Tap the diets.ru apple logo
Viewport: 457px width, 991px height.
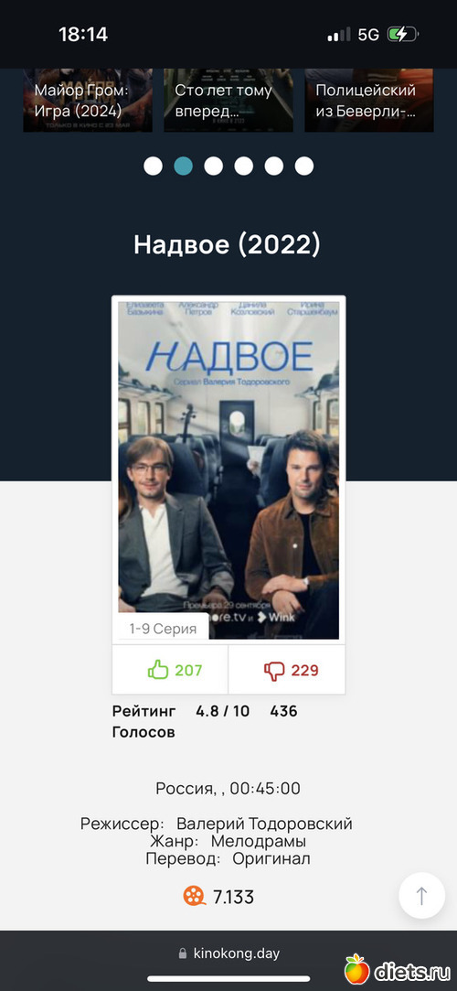(x=356, y=969)
